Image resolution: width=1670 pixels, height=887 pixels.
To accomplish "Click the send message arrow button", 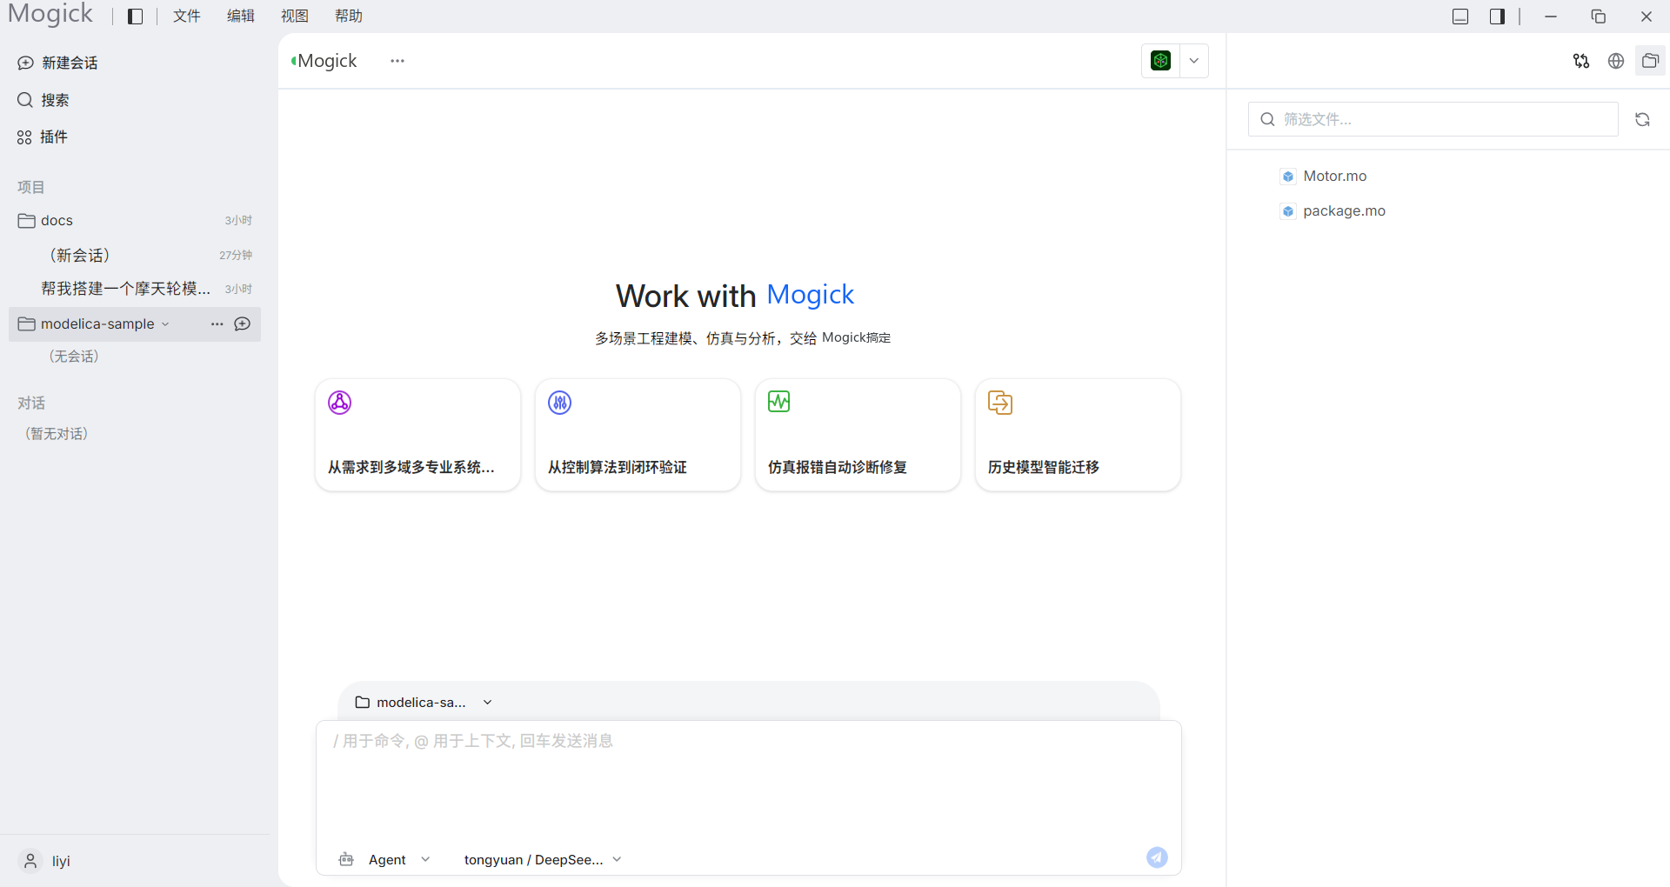I will [x=1157, y=857].
